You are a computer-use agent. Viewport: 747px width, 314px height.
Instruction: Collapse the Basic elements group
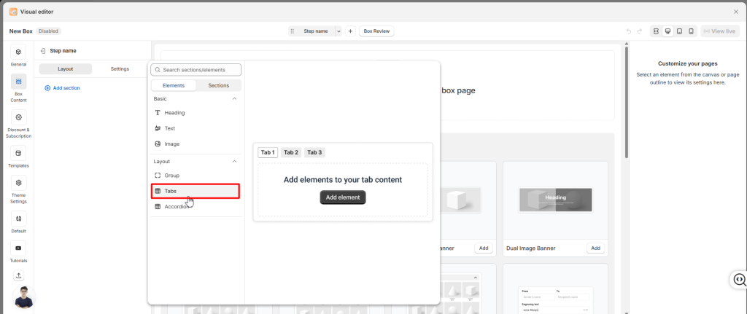point(234,98)
